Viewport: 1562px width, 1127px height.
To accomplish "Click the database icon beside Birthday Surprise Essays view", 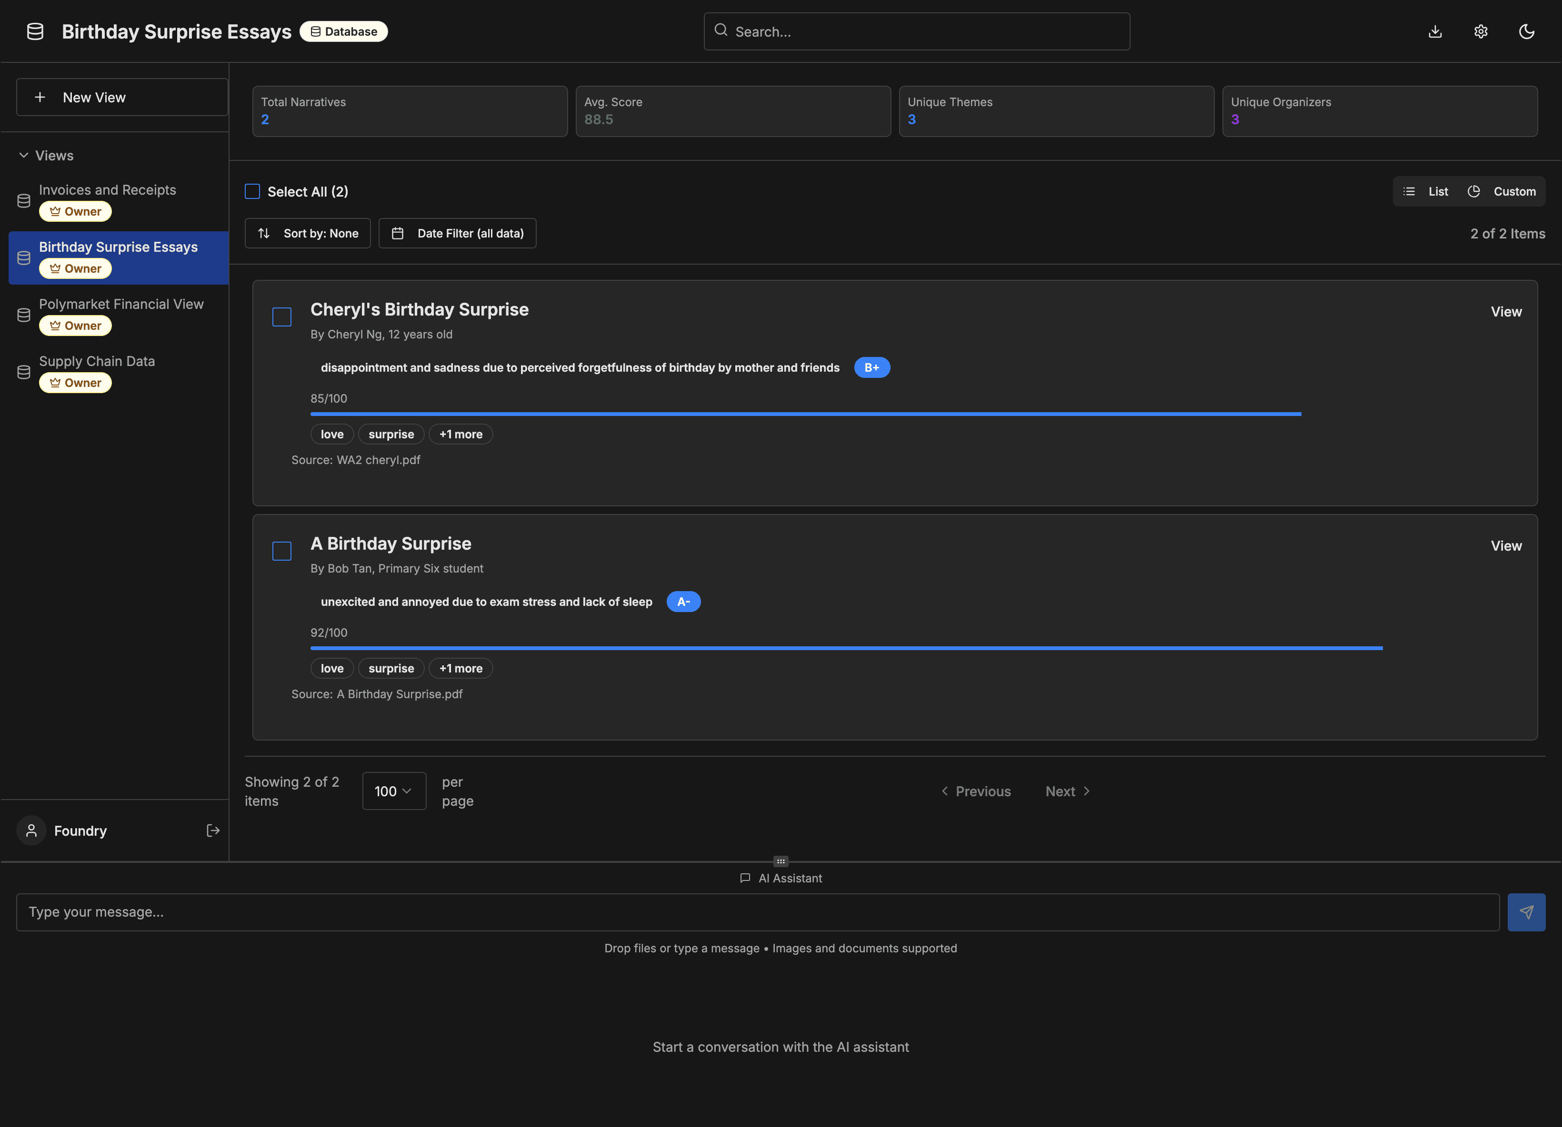I will tap(23, 257).
